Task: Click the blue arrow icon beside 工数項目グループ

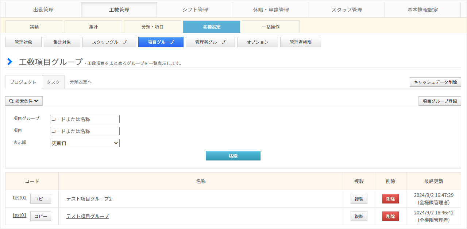Action: [10, 62]
